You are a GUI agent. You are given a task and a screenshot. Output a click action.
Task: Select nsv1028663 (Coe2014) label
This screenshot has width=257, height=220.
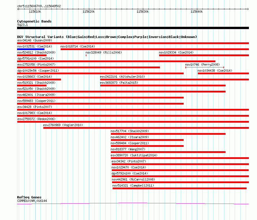(35, 77)
